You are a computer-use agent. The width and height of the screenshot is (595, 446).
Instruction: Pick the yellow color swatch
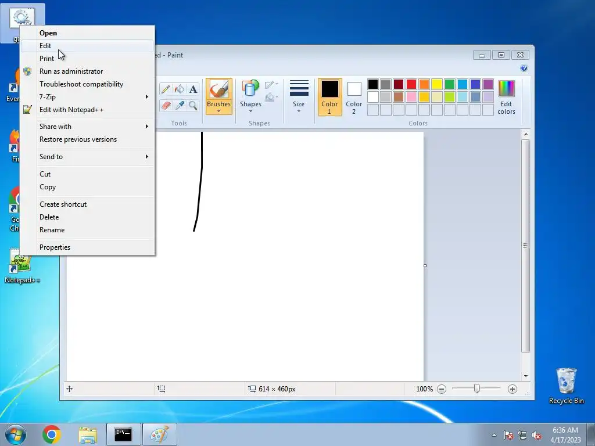tap(437, 84)
